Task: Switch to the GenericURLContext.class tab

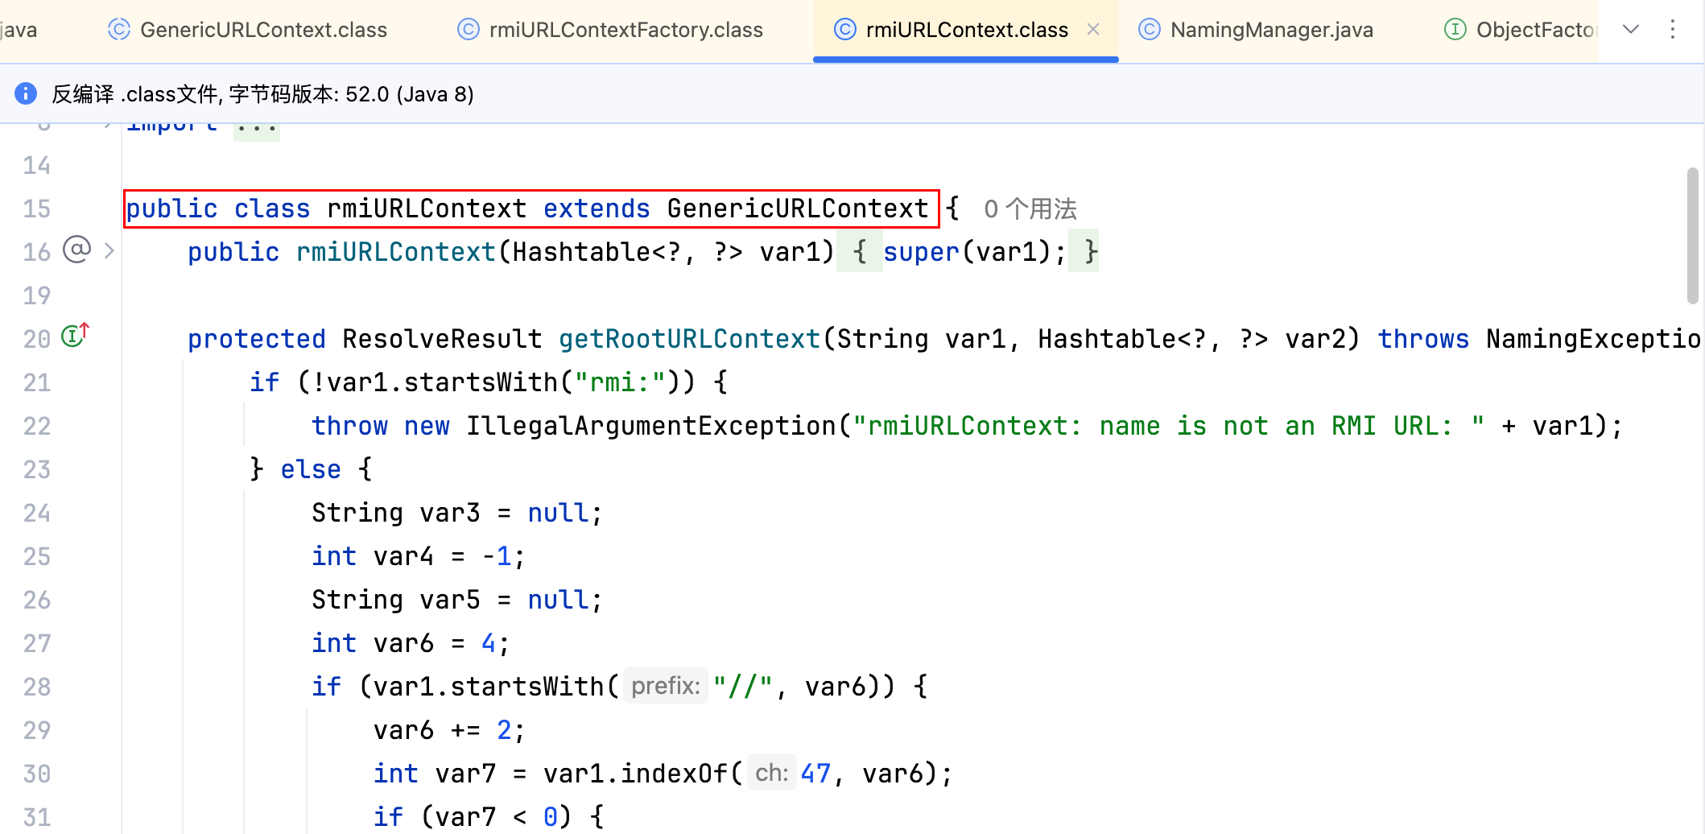Action: click(x=262, y=30)
